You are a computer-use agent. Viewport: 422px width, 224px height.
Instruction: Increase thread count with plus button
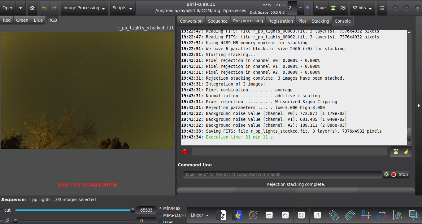click(307, 8)
